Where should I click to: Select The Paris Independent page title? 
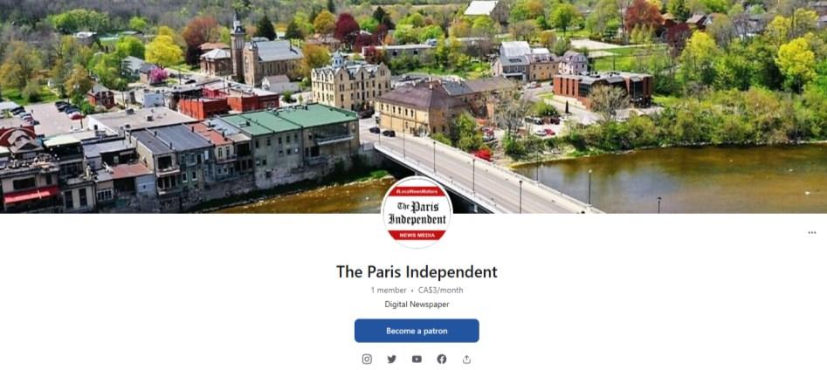(x=417, y=272)
